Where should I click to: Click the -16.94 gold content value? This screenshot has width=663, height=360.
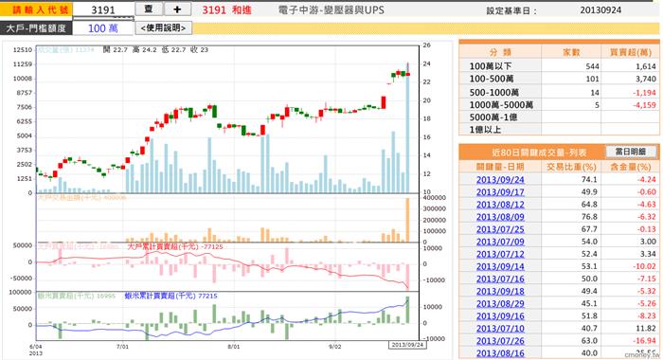click(x=645, y=341)
